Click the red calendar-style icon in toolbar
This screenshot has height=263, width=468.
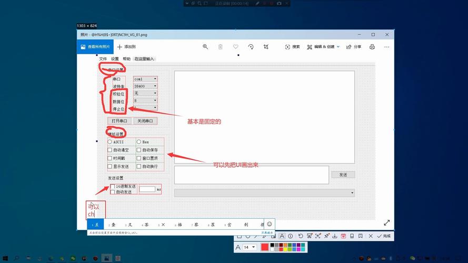coord(343,236)
